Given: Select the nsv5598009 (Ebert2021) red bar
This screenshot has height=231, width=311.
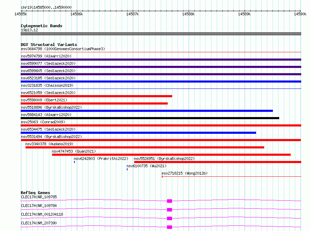Looking at the screenshot, I should tap(94, 103).
